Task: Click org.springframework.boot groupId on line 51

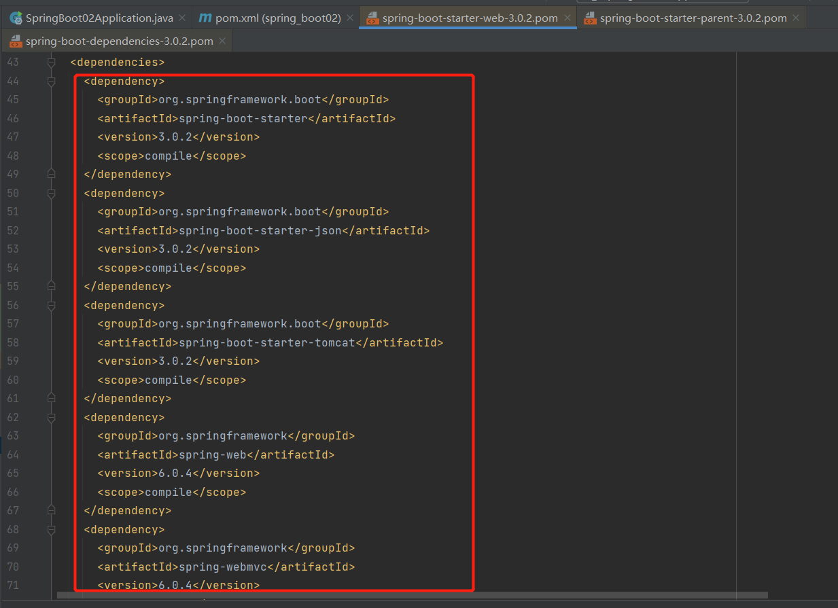Action: 239,212
